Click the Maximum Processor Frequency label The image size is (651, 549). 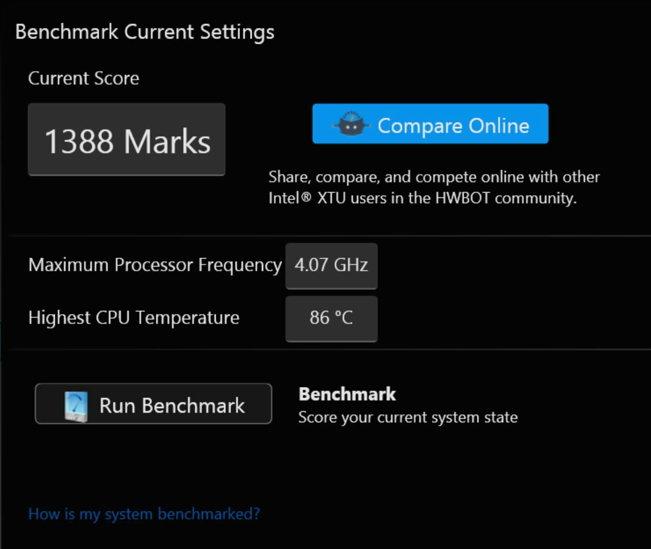155,265
